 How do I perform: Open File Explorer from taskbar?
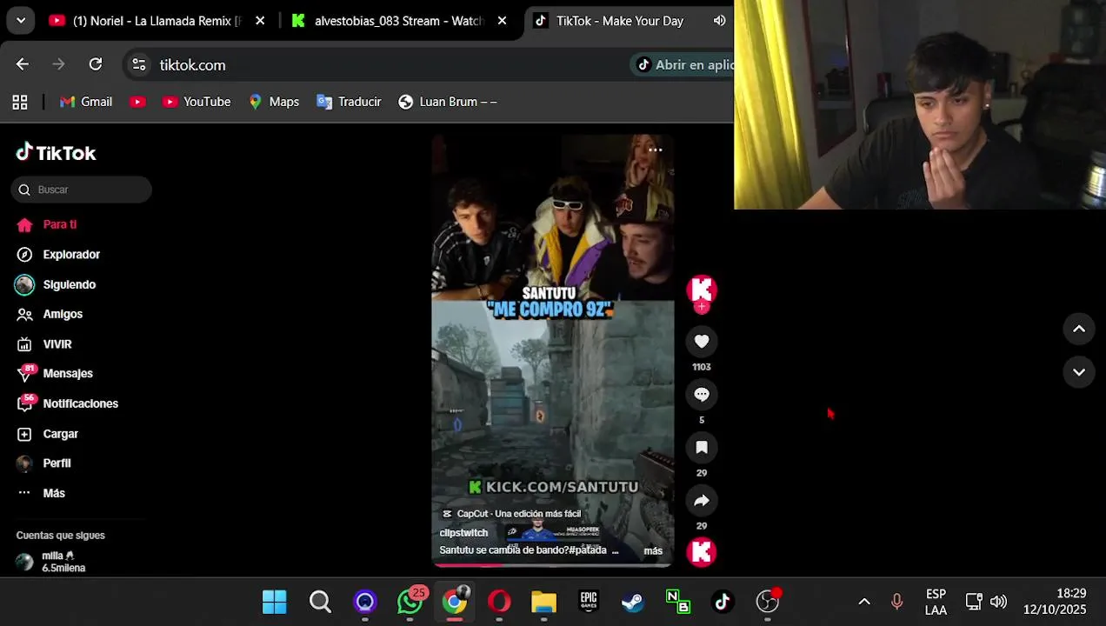[543, 602]
